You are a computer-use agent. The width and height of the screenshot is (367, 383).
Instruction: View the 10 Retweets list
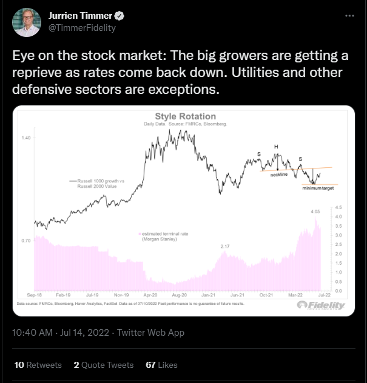38,365
